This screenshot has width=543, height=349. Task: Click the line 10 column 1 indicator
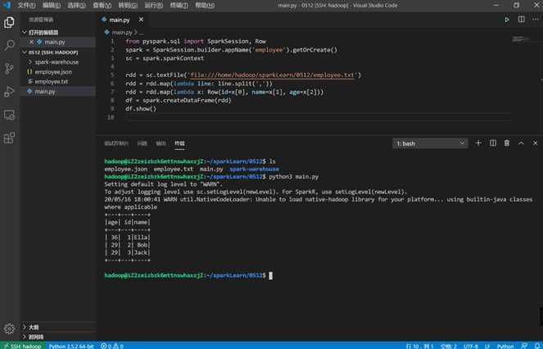point(419,346)
